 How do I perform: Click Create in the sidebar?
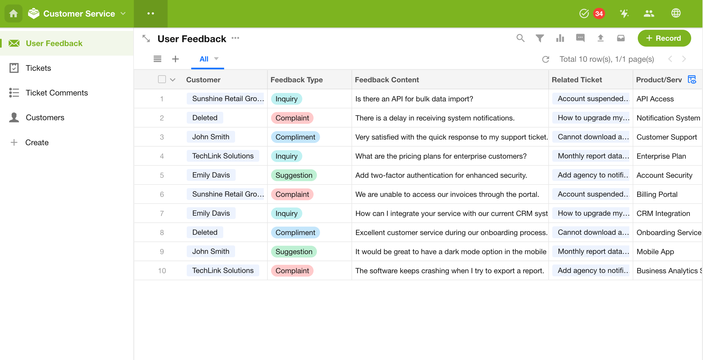point(37,142)
